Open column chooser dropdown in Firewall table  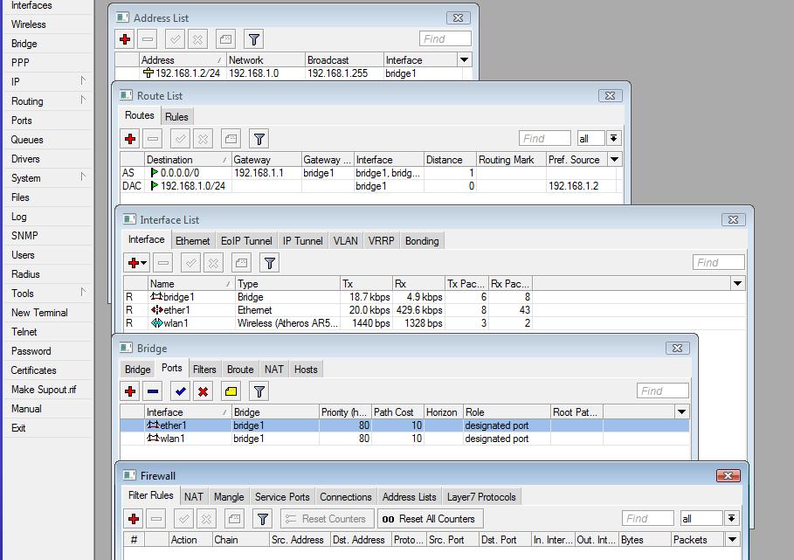click(x=732, y=540)
